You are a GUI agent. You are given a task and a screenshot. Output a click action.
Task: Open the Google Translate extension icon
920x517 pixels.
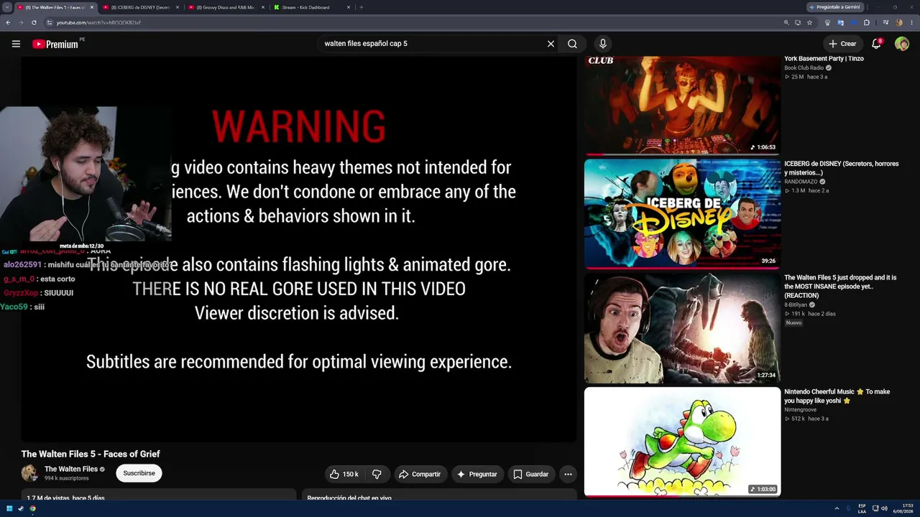tap(840, 22)
